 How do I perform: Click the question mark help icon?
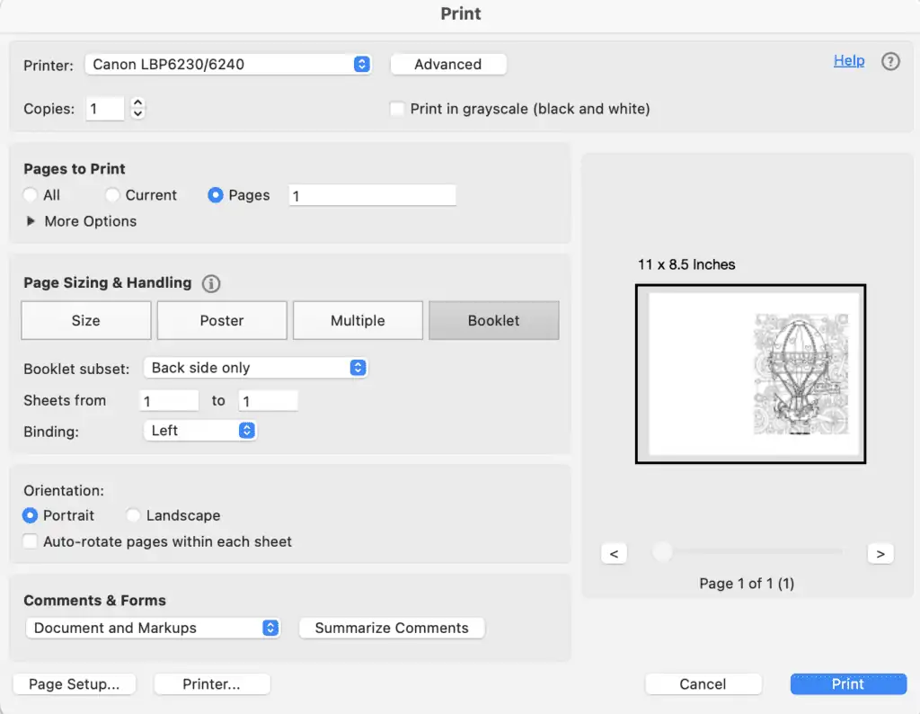890,61
